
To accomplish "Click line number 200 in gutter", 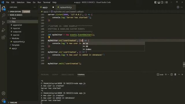I will tap(42, 64).
